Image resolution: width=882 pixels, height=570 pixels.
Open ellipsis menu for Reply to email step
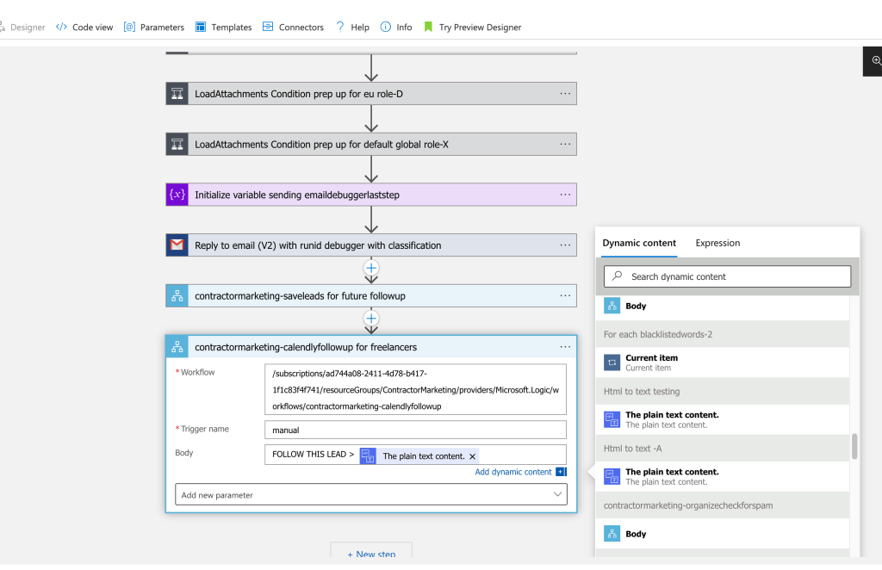tap(565, 245)
